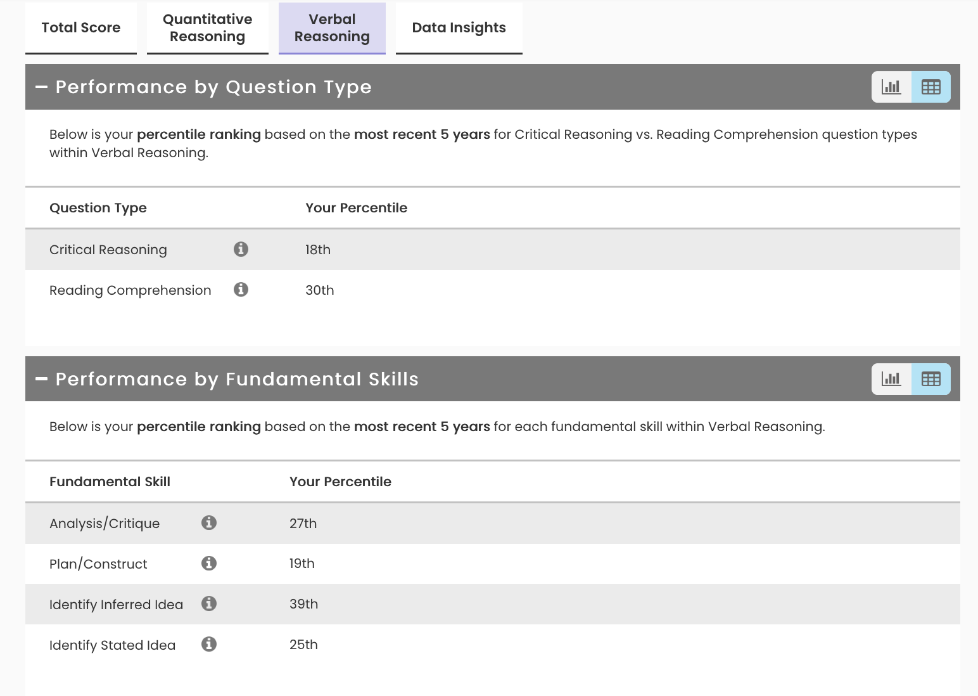Open info tooltip for Analysis/Critique
This screenshot has height=696, width=978.
(x=209, y=523)
